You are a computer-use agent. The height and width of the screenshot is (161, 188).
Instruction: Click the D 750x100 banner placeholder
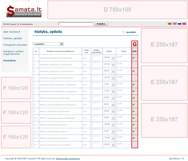click(x=117, y=10)
